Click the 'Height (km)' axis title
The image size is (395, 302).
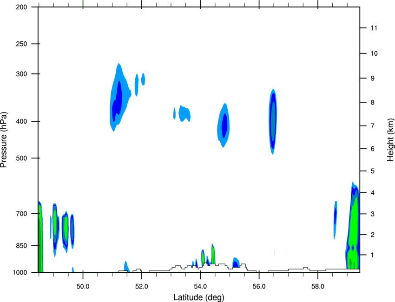390,139
